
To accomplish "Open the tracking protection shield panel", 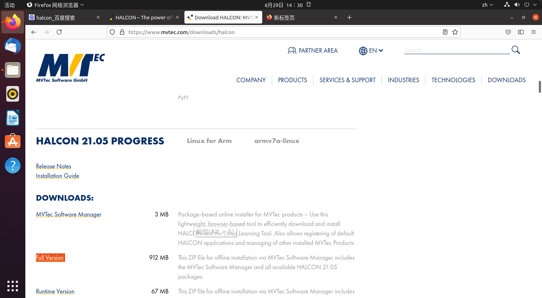I will tap(112, 32).
